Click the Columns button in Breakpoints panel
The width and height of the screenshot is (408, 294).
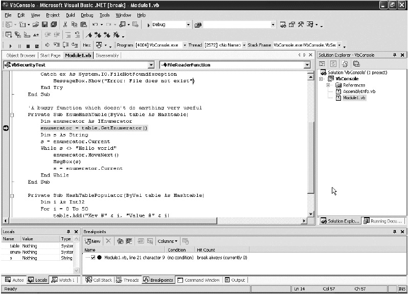click(x=167, y=241)
